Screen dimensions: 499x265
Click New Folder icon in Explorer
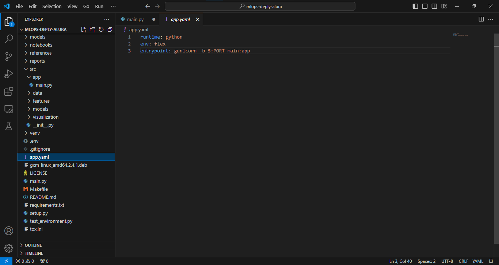click(x=92, y=29)
